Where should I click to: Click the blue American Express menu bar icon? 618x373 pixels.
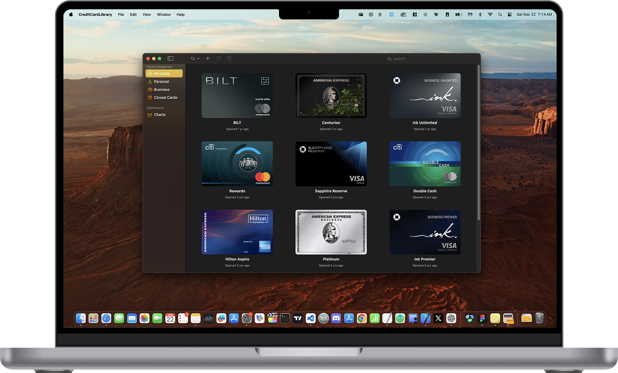(x=391, y=15)
